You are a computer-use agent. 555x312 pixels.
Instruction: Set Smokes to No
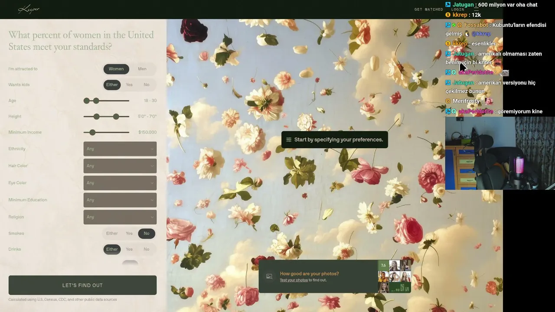click(x=147, y=233)
